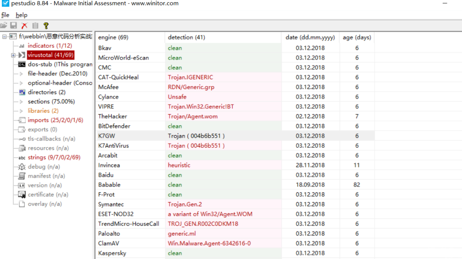
Task: Select the CAT-QuickHeal engine row
Action: [235, 77]
